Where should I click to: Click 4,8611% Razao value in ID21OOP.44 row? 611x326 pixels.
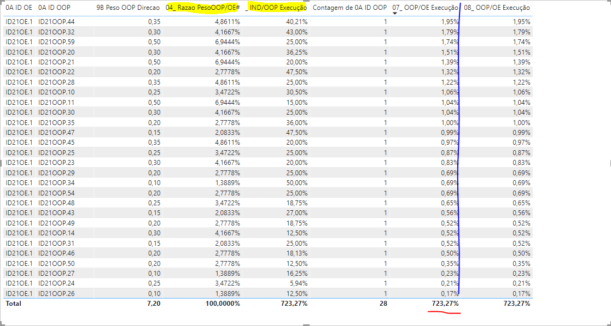click(228, 22)
